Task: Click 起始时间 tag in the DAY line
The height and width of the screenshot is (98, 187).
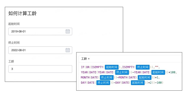Action: pyautogui.click(x=138, y=83)
